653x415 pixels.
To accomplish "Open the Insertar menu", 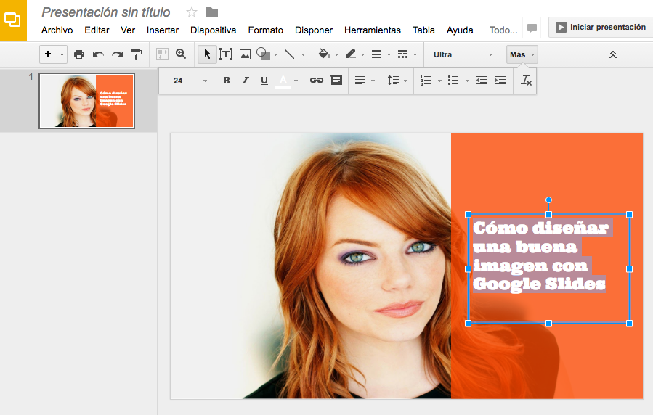I will tap(163, 30).
